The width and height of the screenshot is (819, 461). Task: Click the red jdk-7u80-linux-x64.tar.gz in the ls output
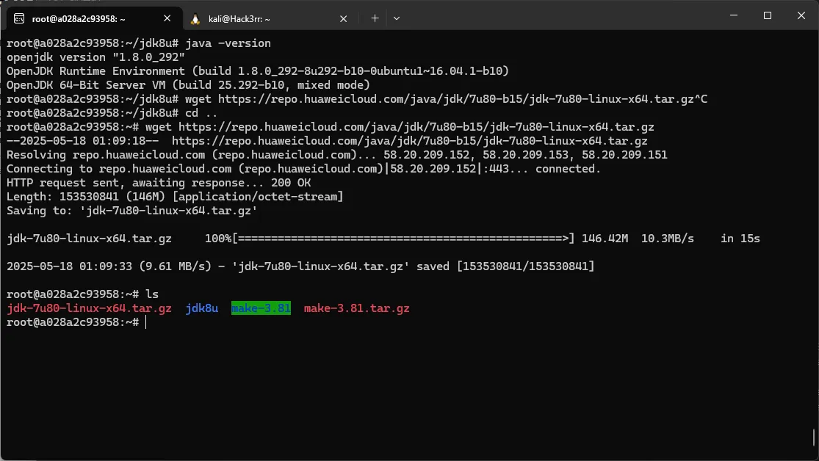point(89,308)
